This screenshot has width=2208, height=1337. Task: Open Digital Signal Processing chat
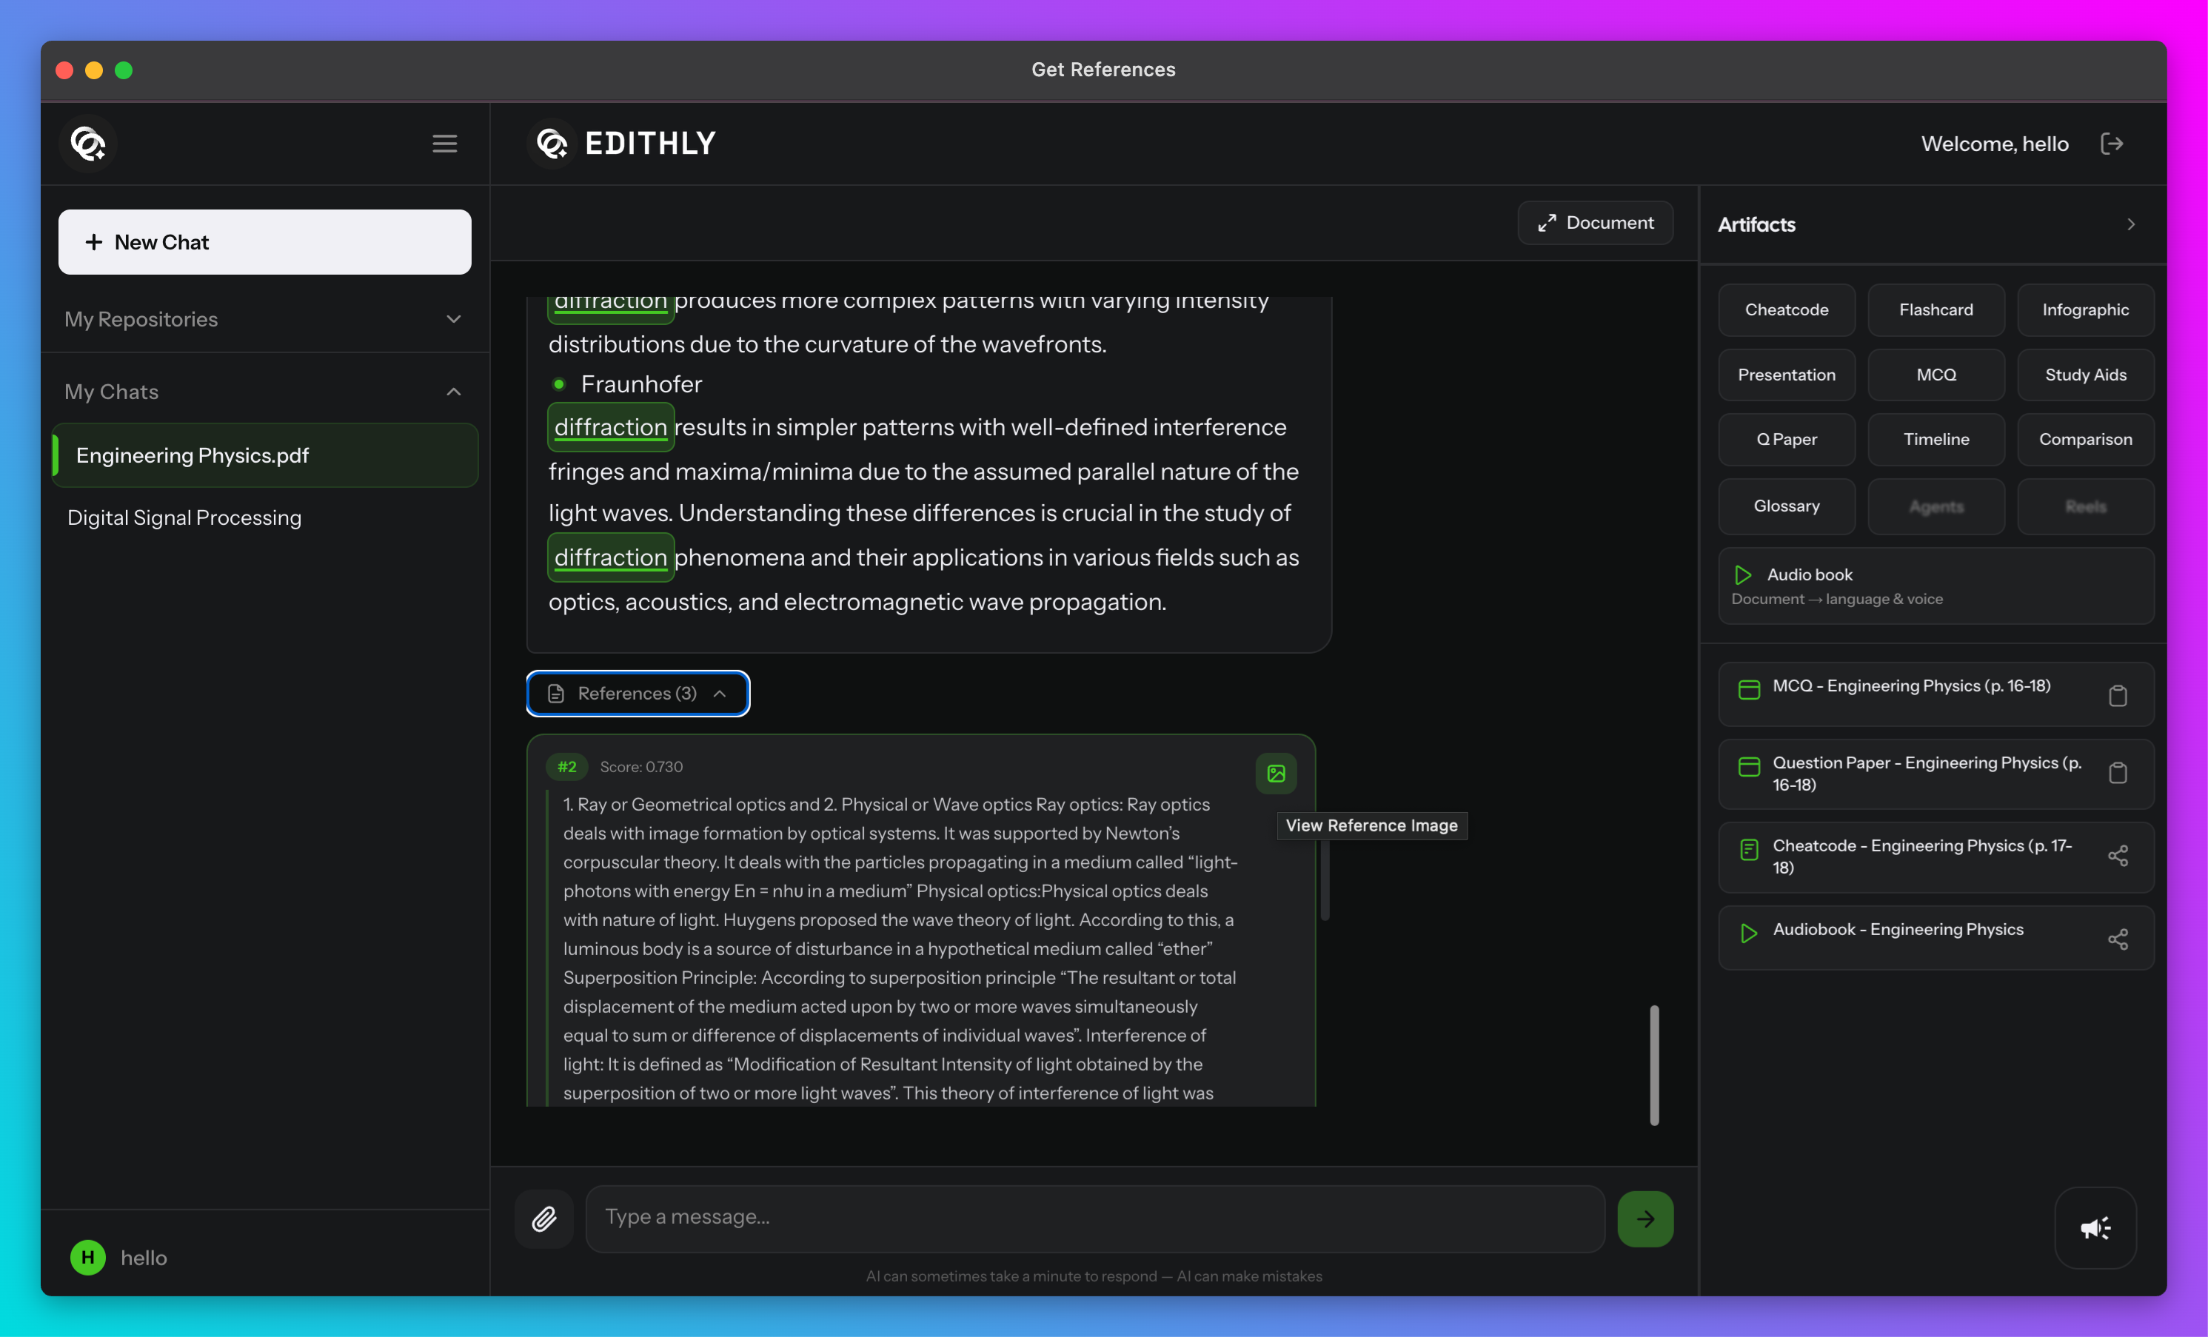coord(264,517)
